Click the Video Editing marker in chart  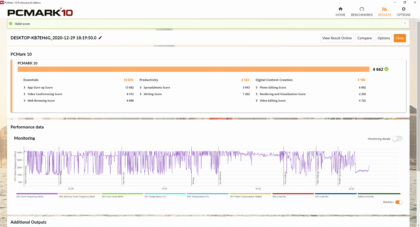[x=318, y=178]
